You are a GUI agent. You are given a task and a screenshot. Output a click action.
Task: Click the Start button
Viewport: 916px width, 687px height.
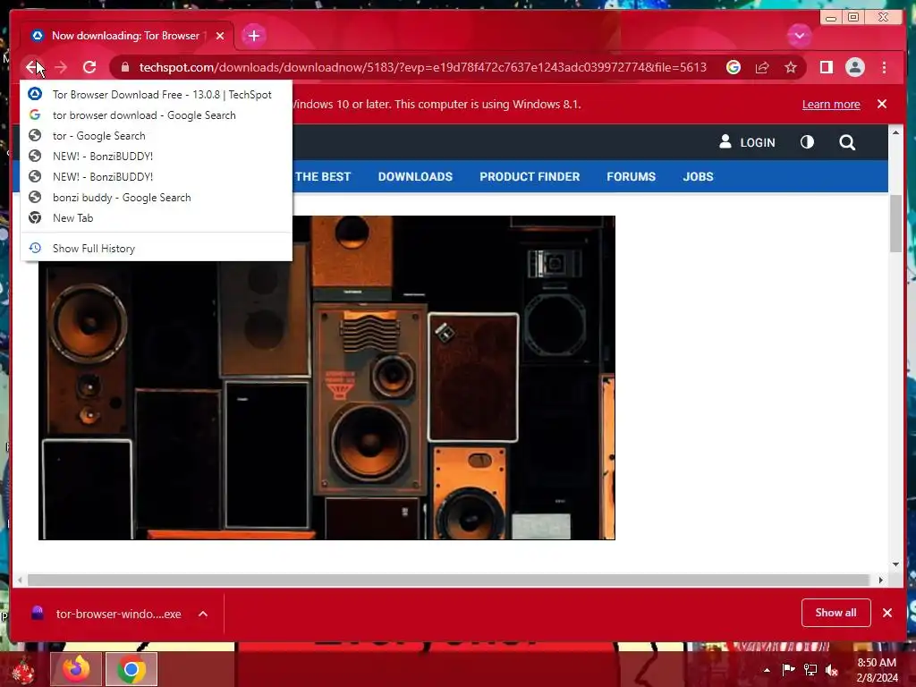[22, 670]
